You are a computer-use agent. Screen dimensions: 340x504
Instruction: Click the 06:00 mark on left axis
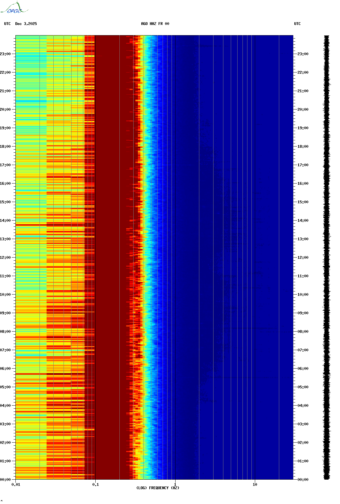pyautogui.click(x=5, y=369)
